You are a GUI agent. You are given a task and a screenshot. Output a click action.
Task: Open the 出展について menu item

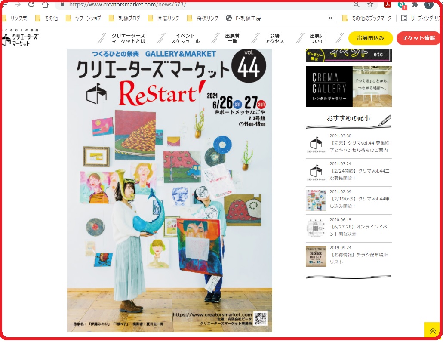click(x=317, y=38)
